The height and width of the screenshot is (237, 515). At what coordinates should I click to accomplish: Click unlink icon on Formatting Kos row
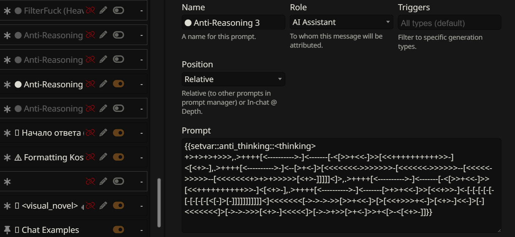tap(90, 157)
